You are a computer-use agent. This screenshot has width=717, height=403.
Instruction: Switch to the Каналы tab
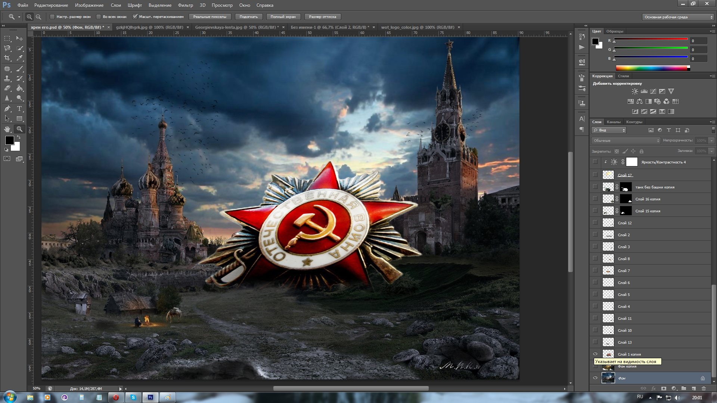coord(614,122)
